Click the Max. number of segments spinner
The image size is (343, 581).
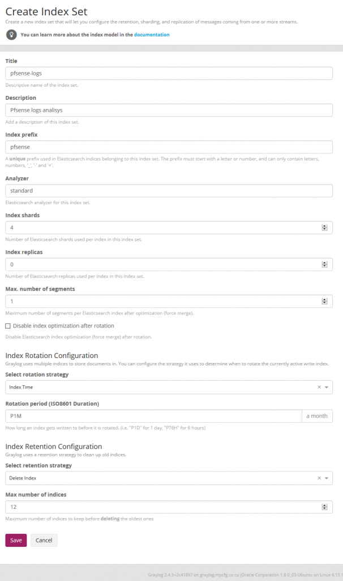click(324, 301)
